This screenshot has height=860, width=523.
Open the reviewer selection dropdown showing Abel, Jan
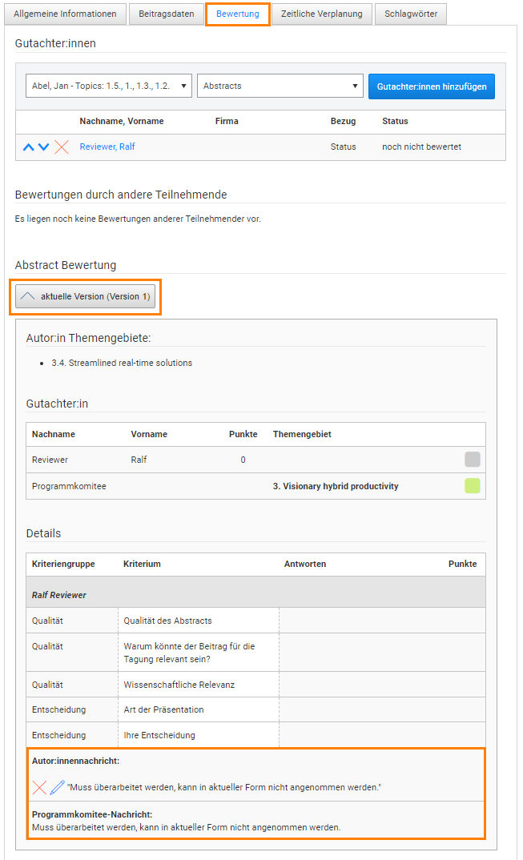(103, 86)
